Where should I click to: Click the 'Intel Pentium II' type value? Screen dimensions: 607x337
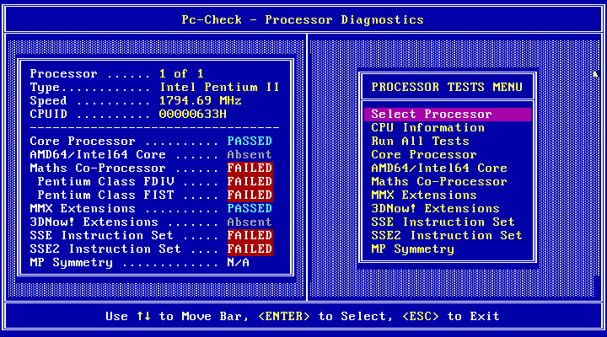click(x=219, y=88)
